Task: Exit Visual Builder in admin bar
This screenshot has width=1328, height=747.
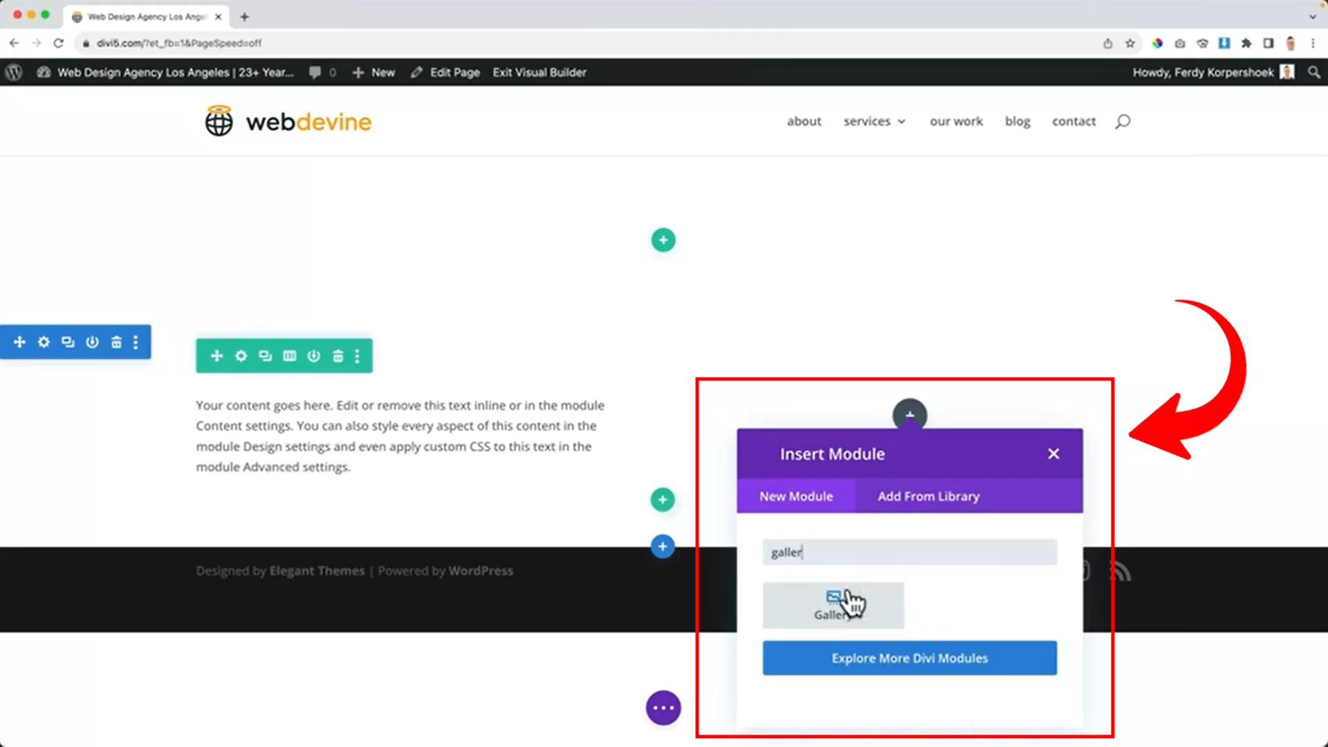Action: click(x=539, y=72)
